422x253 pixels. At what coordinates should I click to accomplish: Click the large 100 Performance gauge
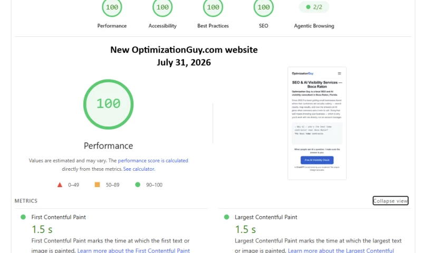pyautogui.click(x=109, y=104)
